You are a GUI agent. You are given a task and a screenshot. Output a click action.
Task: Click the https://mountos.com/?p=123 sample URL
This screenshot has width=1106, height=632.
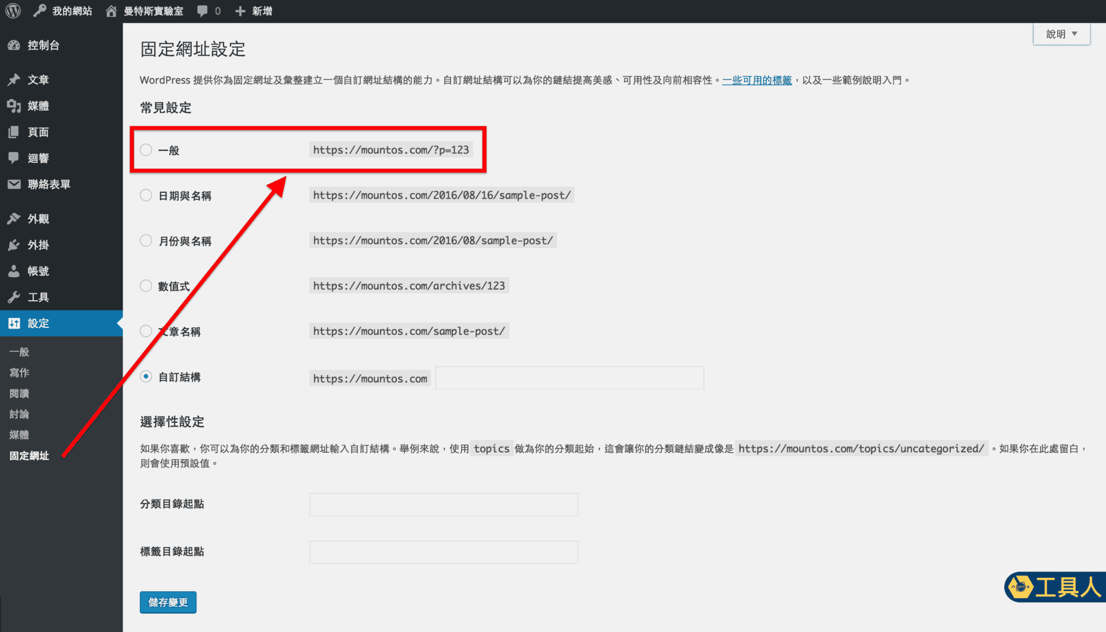[391, 150]
